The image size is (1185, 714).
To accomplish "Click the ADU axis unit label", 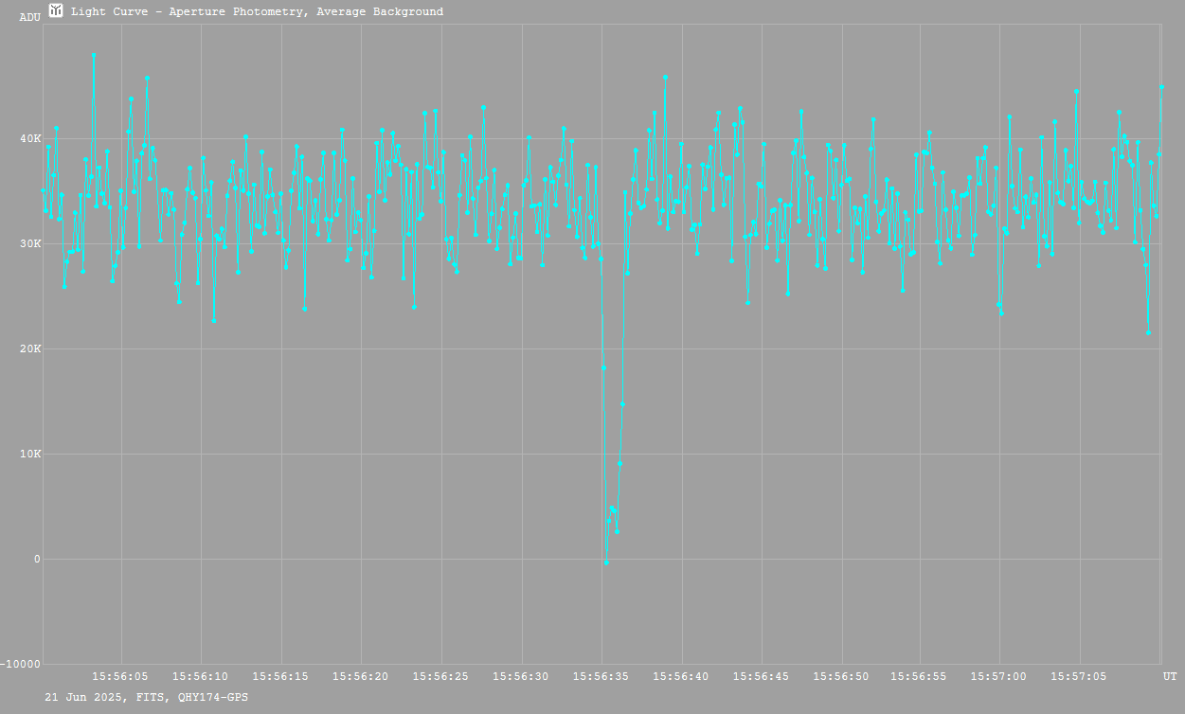I will tap(30, 17).
